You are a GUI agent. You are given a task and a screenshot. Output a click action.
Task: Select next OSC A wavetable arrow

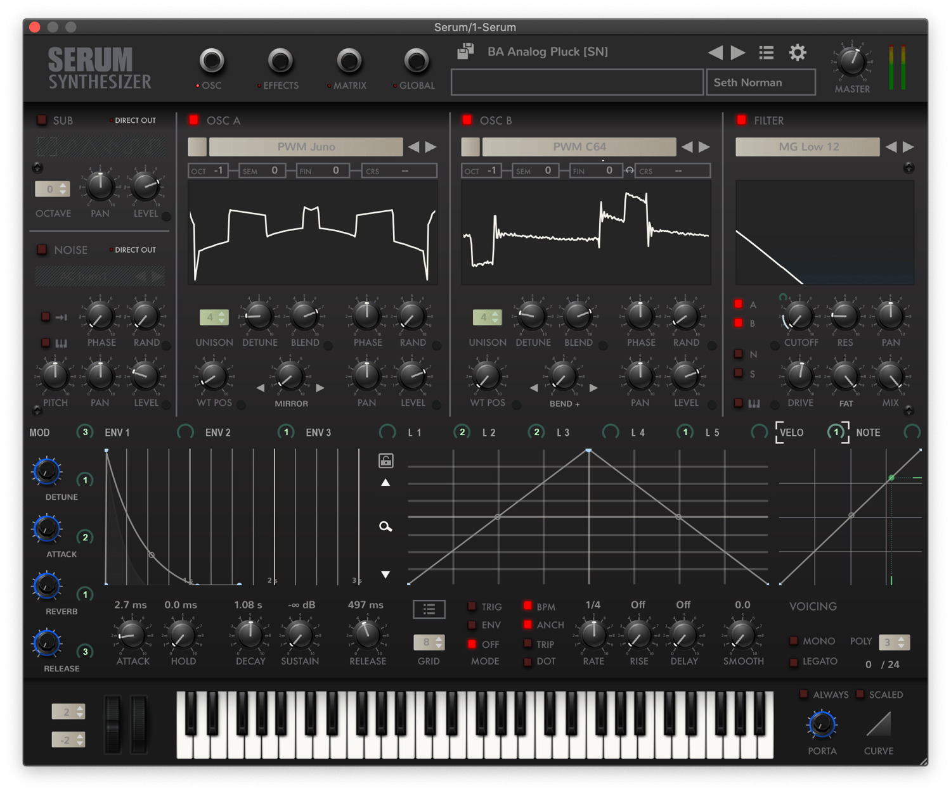point(431,147)
